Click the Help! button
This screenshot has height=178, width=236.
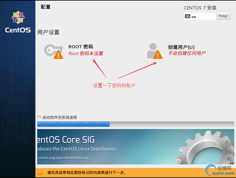coord(223,16)
